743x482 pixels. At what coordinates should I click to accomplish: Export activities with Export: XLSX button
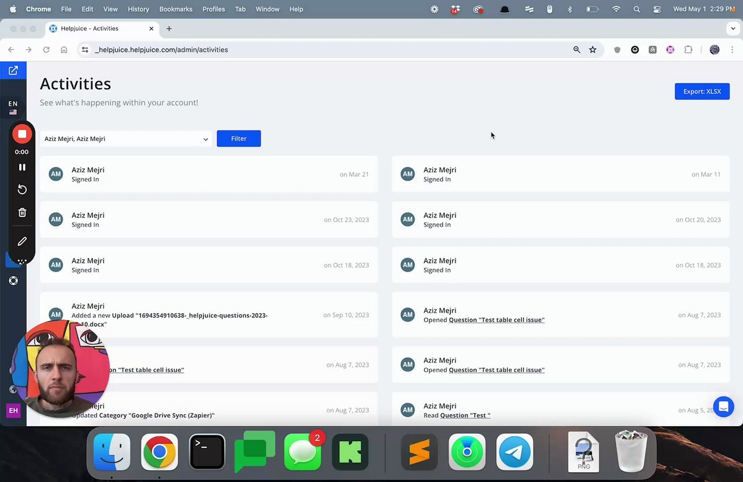pyautogui.click(x=702, y=91)
